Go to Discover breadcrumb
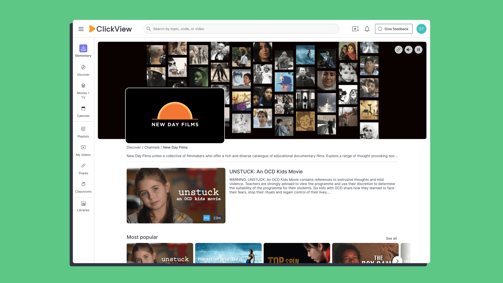Screen dimensions: 503x283 134,147
